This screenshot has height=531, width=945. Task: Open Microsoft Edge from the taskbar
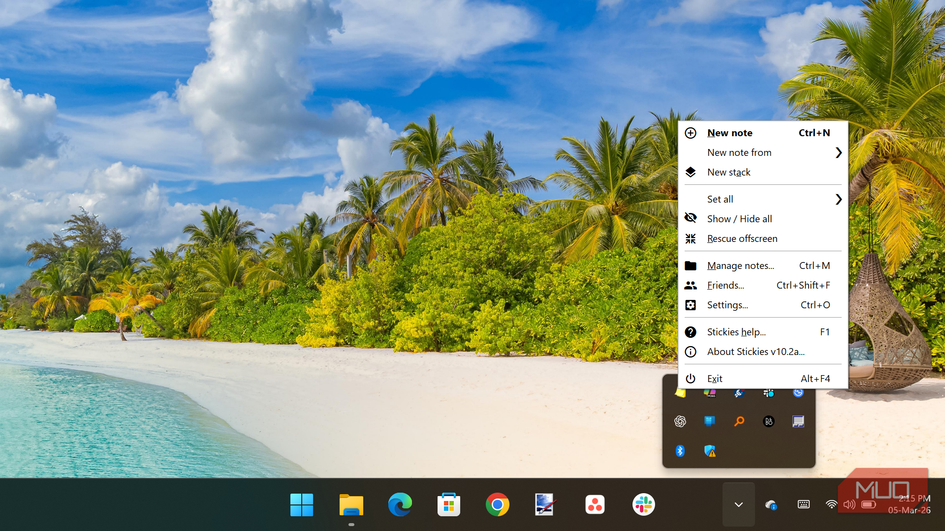pyautogui.click(x=400, y=505)
